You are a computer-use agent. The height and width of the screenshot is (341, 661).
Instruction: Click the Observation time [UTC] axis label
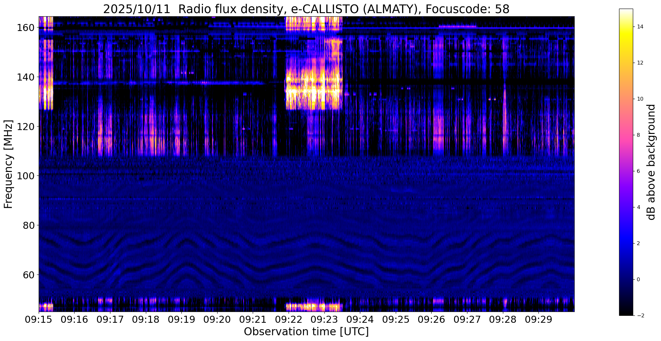pyautogui.click(x=306, y=332)
